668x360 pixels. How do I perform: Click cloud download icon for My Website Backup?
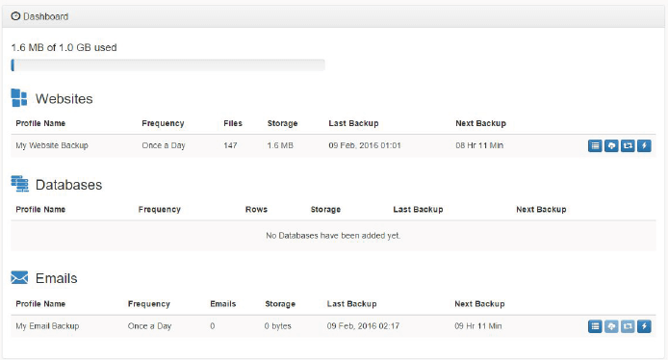611,145
